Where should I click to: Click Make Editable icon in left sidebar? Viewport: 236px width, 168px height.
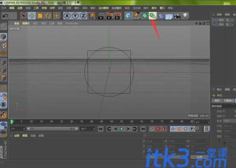pyautogui.click(x=3, y=27)
